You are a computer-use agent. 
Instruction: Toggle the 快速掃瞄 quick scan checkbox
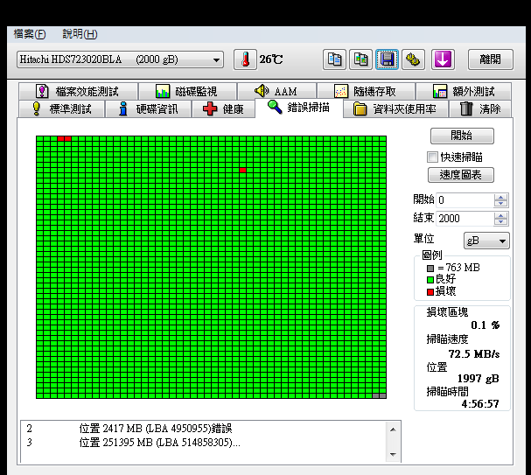pyautogui.click(x=432, y=157)
